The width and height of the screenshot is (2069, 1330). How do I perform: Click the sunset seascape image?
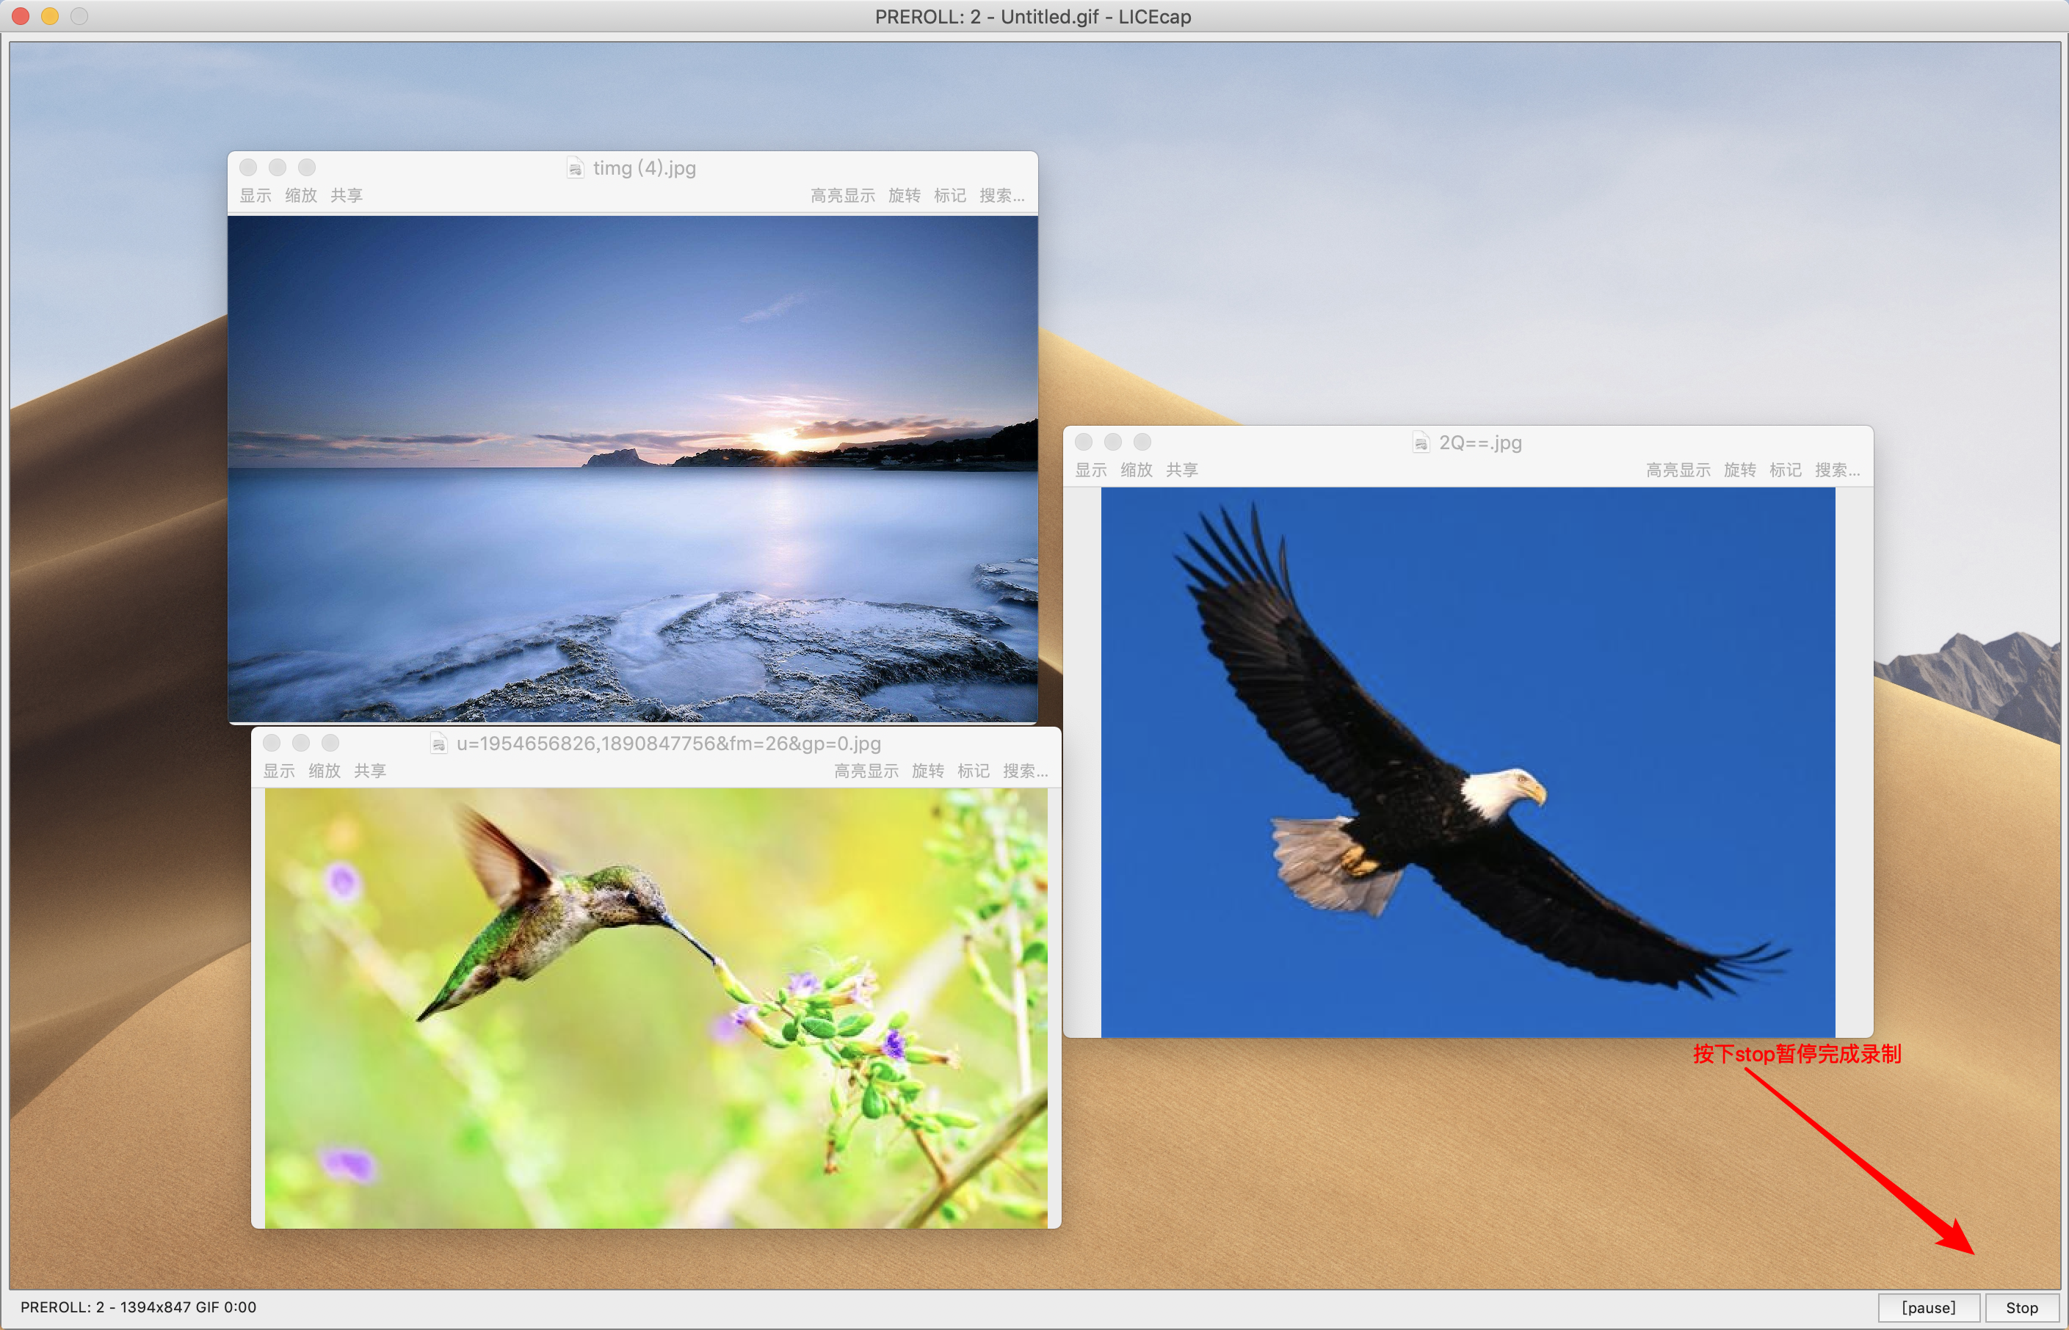[632, 468]
